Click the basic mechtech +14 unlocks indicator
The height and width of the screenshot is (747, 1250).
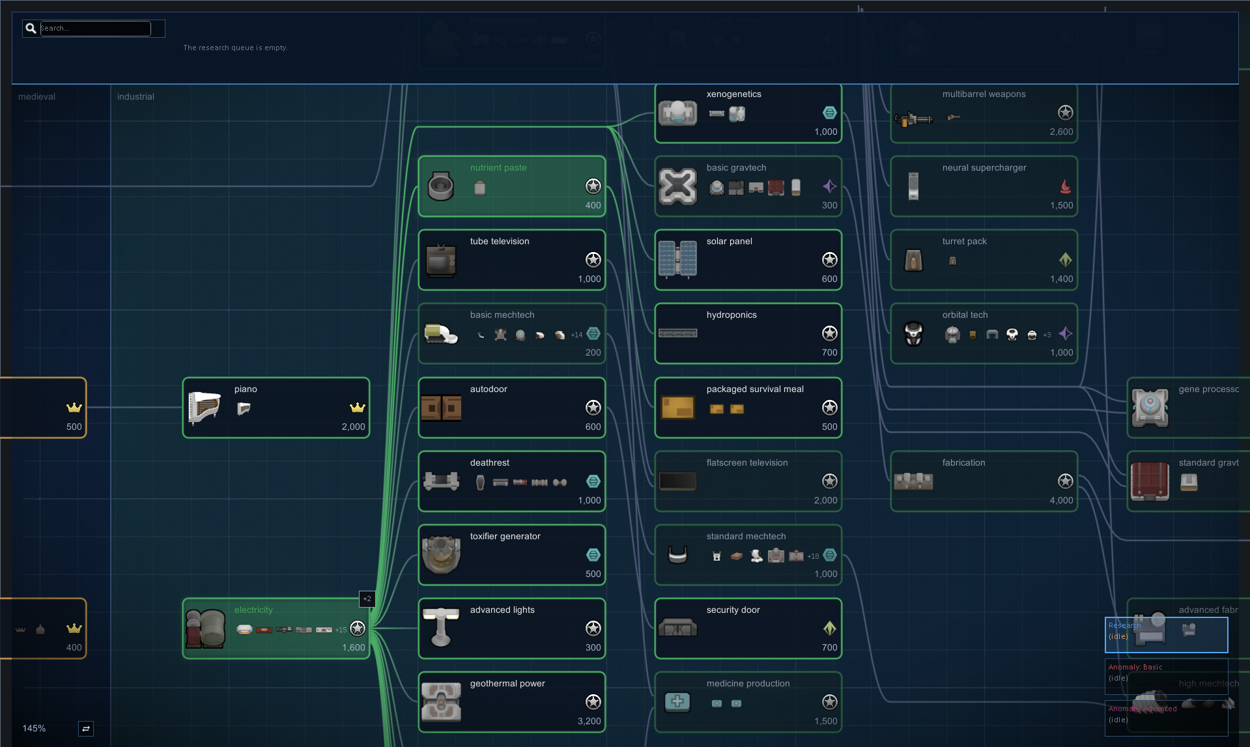click(576, 335)
